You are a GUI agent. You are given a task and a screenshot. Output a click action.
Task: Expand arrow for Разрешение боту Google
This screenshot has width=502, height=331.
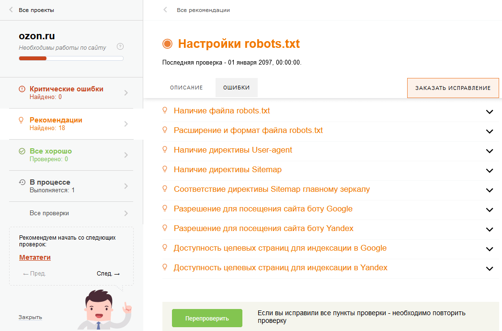click(489, 210)
